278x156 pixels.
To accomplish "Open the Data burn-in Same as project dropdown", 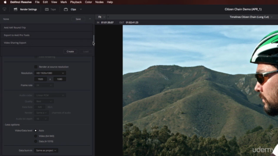I will 46,150.
